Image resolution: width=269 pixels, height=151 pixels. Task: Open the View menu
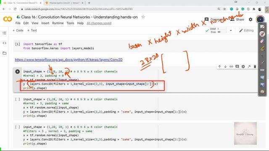[35, 23]
